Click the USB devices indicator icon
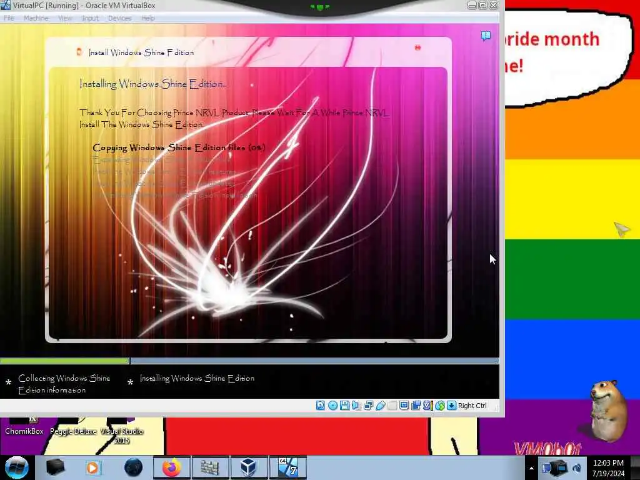This screenshot has width=640, height=480. point(380,405)
